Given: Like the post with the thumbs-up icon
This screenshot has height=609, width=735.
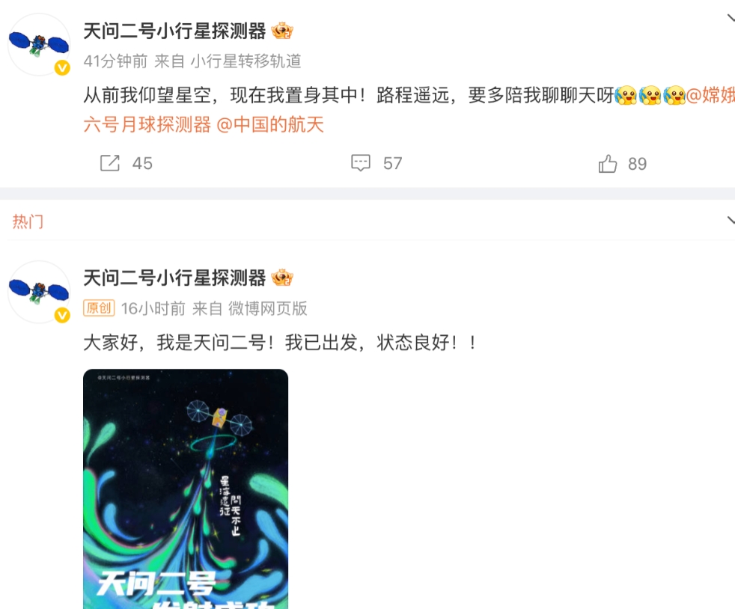Looking at the screenshot, I should click(608, 164).
